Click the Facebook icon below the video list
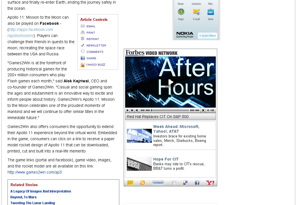The height and width of the screenshot is (205, 297). click(197, 183)
